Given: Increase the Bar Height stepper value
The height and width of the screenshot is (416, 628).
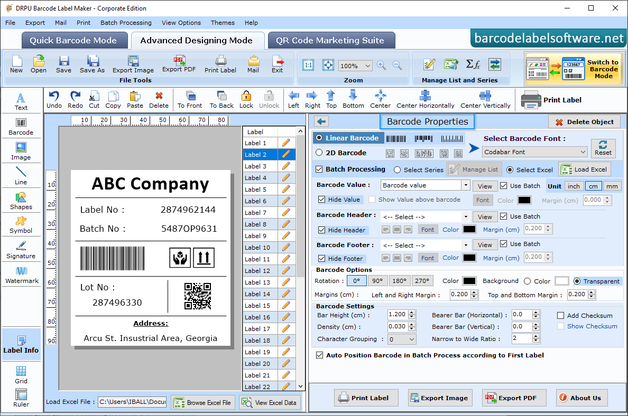Looking at the screenshot, I should click(412, 313).
